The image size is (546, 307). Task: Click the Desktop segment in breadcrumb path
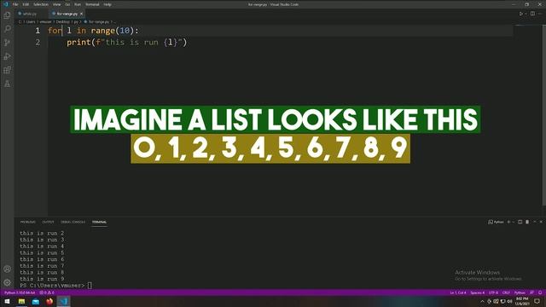(x=63, y=22)
